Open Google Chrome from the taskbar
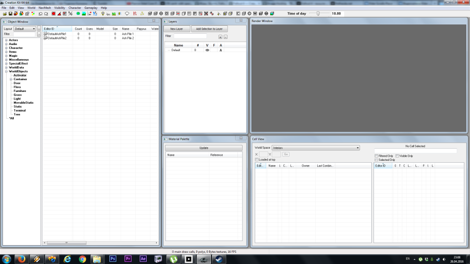Screen dimensions: 470x264 point(82,259)
